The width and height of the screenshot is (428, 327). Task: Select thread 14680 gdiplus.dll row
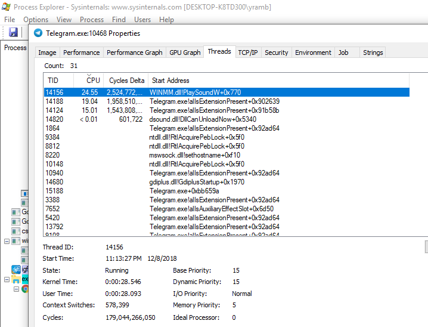pyautogui.click(x=227, y=182)
